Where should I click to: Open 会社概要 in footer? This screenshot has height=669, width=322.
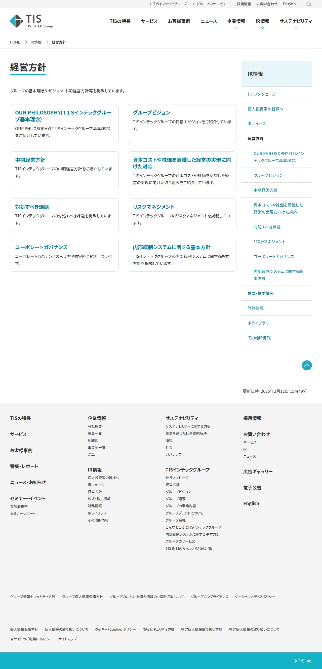pyautogui.click(x=95, y=426)
